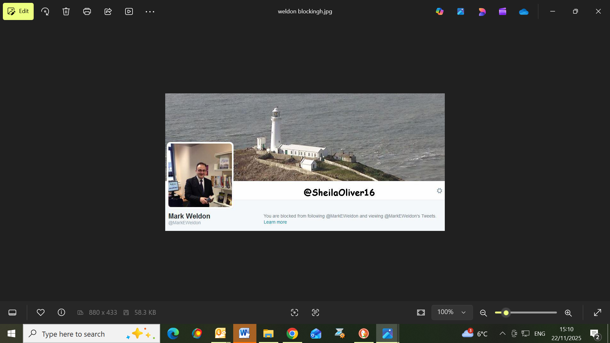Click the scan text icon
The height and width of the screenshot is (343, 610).
coord(315,313)
